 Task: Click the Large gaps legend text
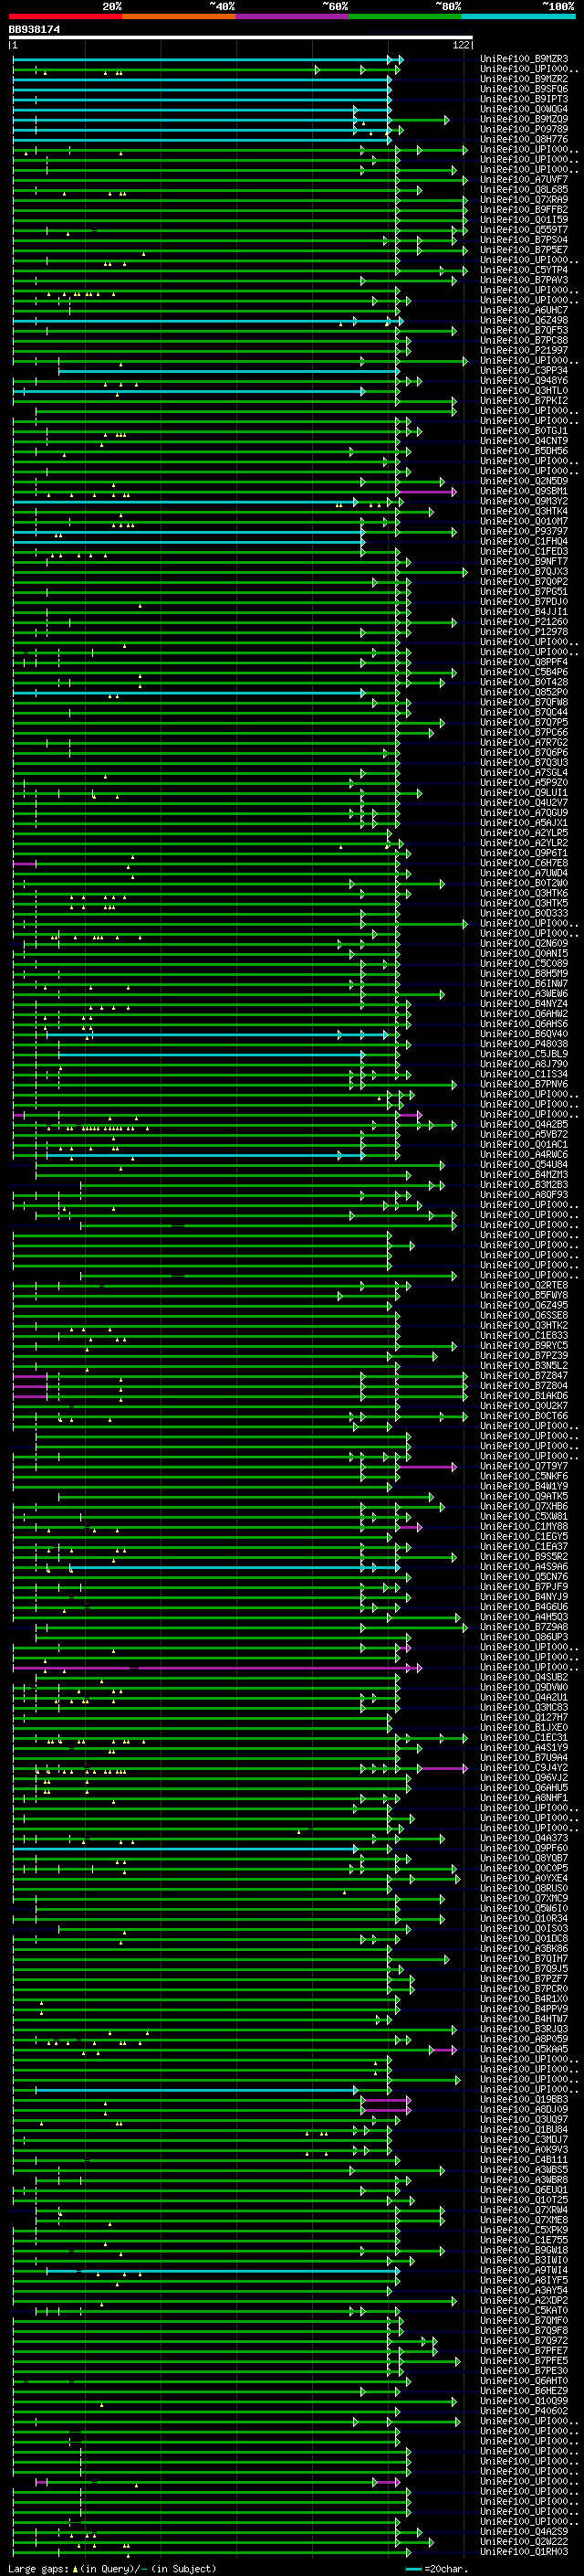112,2569
